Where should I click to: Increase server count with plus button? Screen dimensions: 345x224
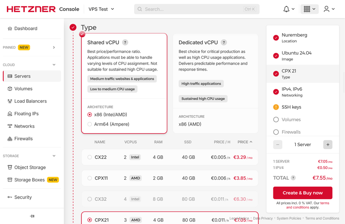pos(328,144)
